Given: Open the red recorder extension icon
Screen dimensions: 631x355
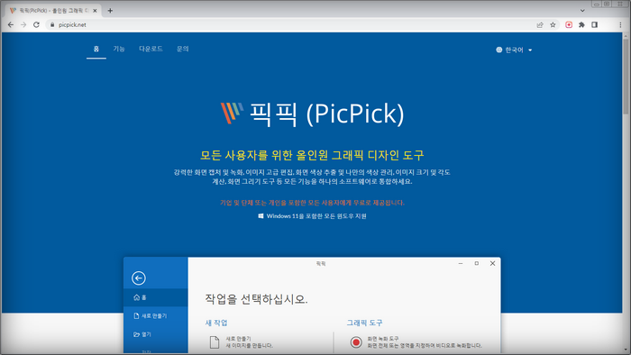Looking at the screenshot, I should click(x=569, y=25).
